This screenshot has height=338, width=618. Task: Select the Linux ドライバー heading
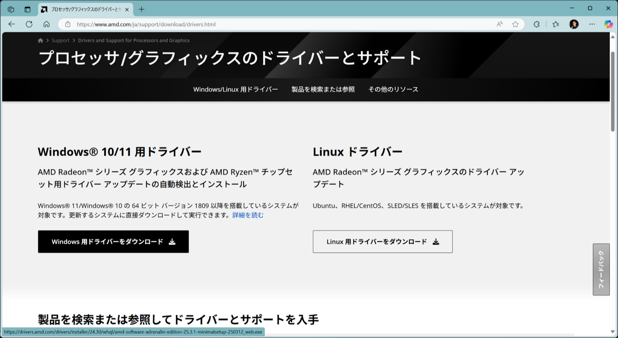tap(358, 152)
